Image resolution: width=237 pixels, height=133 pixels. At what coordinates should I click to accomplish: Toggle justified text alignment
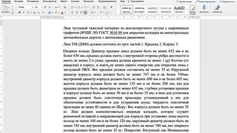85,13
